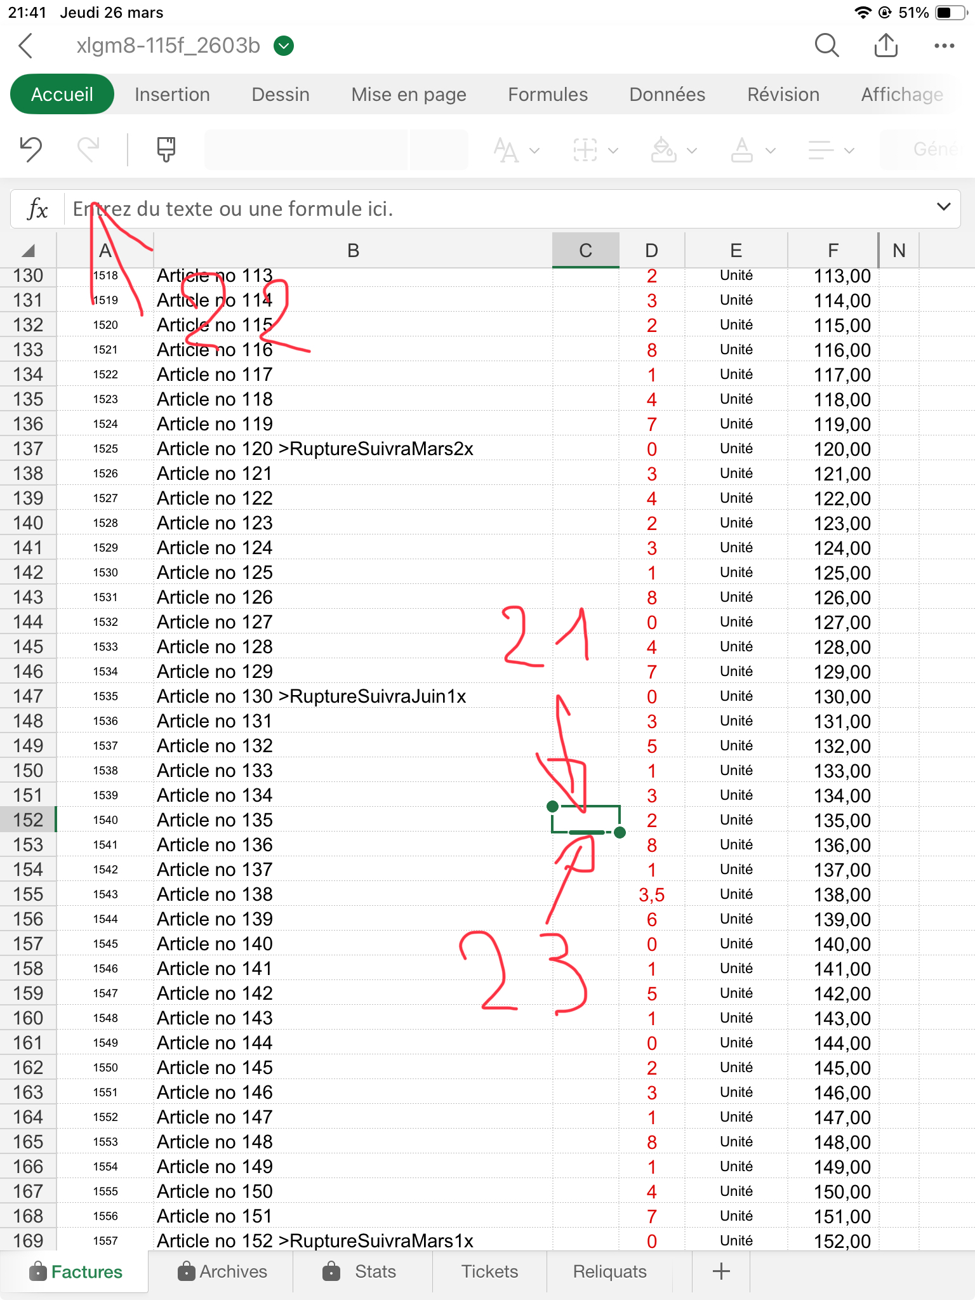Select the format painter icon

click(x=166, y=150)
